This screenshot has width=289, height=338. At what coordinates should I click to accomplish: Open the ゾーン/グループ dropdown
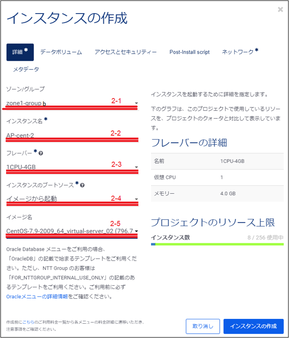(x=72, y=103)
